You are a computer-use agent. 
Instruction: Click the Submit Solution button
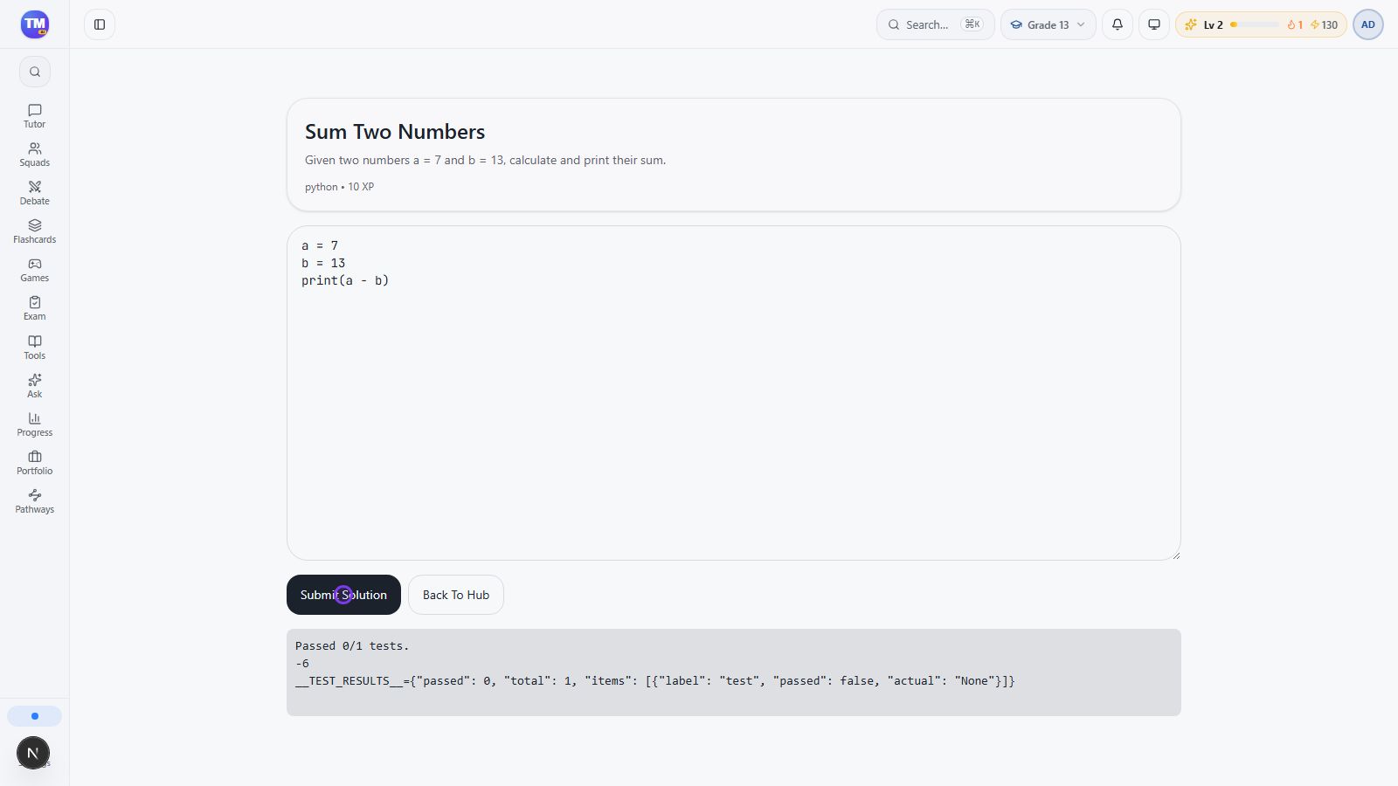click(343, 595)
